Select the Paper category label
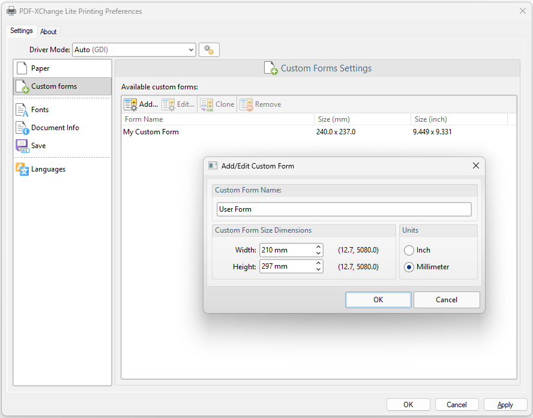533x418 pixels. pyautogui.click(x=40, y=68)
